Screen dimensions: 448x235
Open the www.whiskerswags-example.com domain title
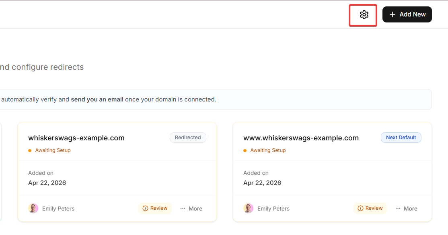click(301, 138)
